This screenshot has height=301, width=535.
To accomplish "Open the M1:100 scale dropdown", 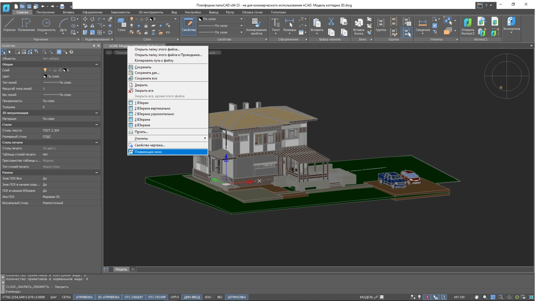I will (459, 297).
